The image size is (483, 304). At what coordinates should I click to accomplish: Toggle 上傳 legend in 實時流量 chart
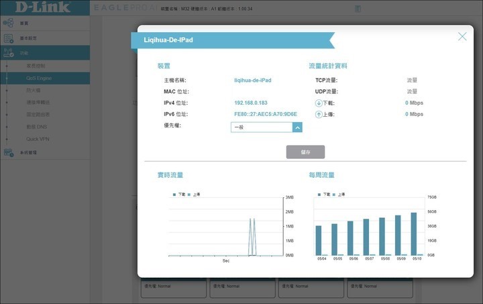[194, 195]
